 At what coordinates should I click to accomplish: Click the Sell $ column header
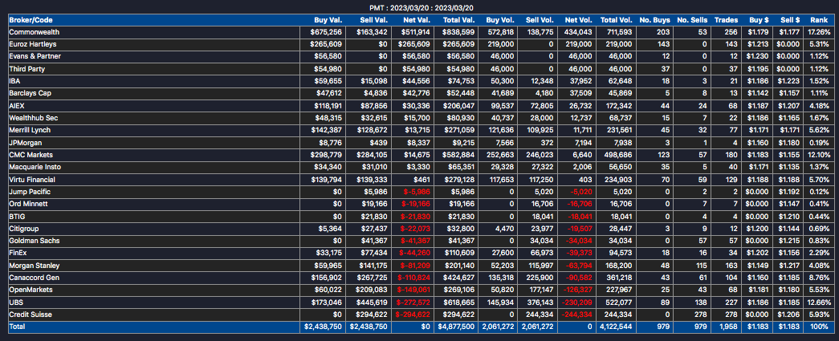pos(790,20)
